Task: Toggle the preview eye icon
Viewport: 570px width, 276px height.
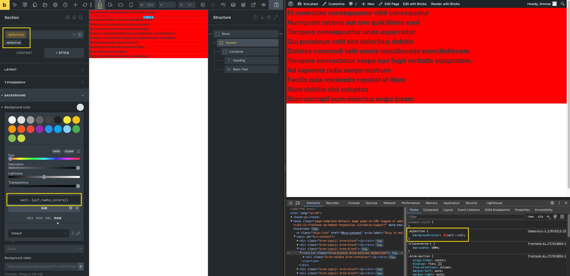Action: click(263, 5)
